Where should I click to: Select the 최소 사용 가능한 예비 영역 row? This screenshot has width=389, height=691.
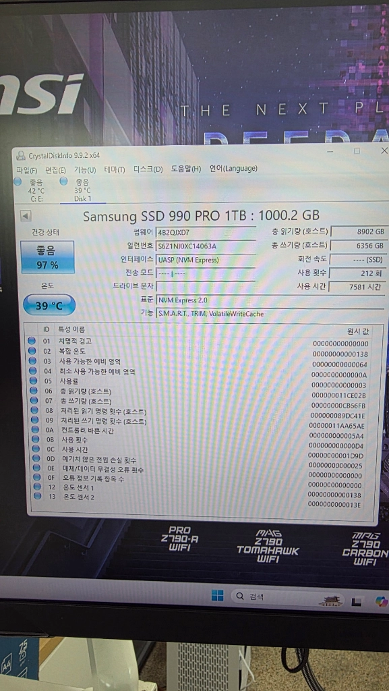click(199, 372)
